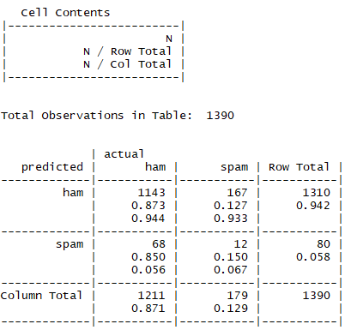This screenshot has height=330, width=357.
Task: Click the value 167 in predicted ham row
Action: (x=237, y=193)
